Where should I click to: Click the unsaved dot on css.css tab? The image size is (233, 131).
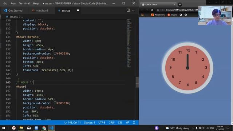(78, 10)
